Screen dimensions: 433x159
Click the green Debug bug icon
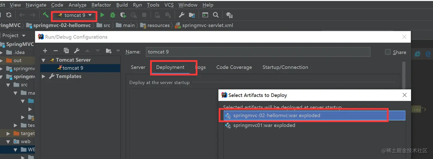(113, 15)
